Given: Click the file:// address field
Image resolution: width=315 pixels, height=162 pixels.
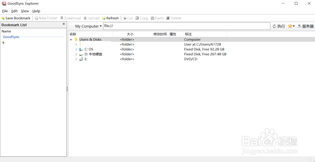Looking at the screenshot, I should (186, 26).
